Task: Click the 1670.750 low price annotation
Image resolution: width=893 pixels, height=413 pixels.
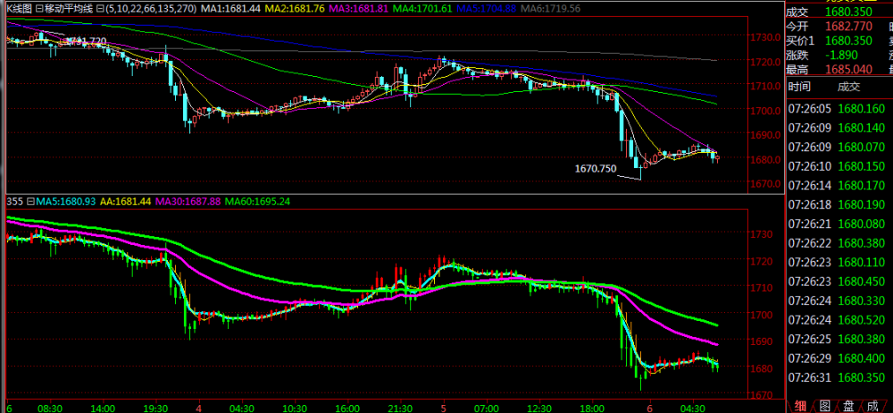Action: pos(596,169)
